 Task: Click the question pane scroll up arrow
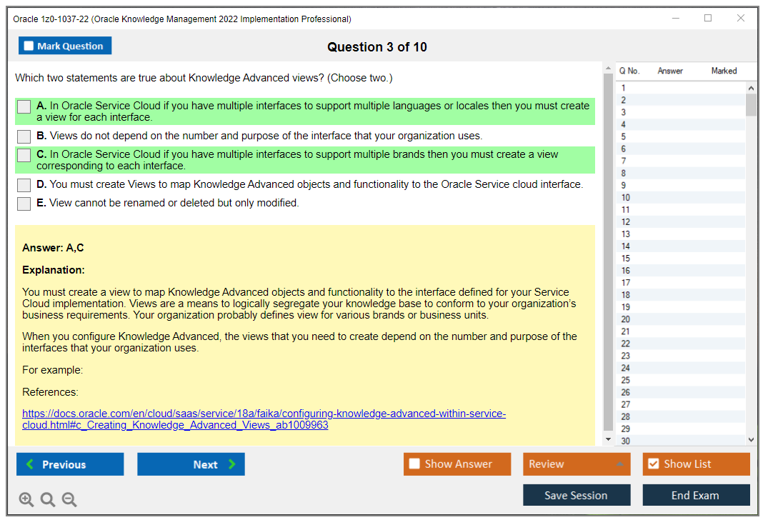(608, 69)
